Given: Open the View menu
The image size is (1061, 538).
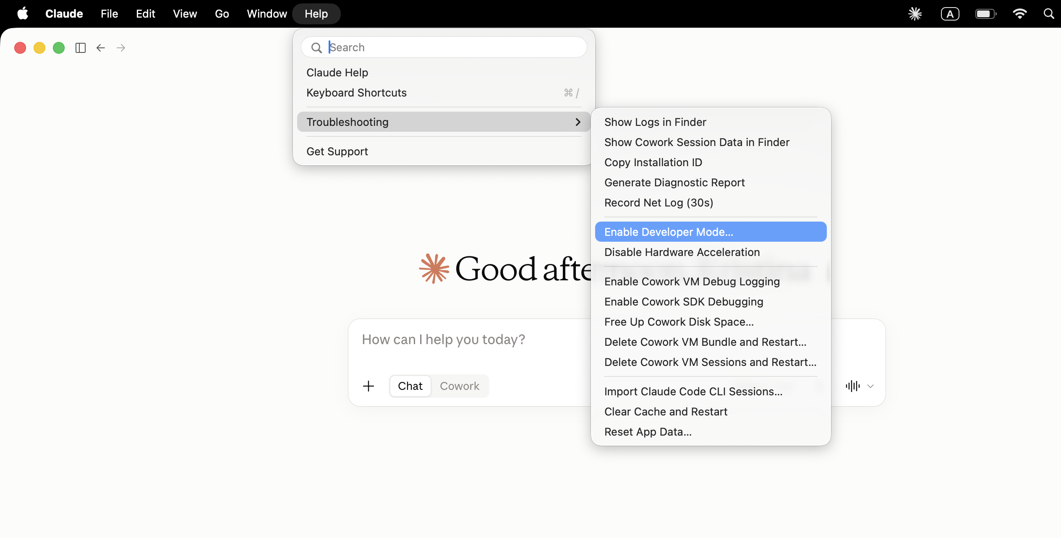Looking at the screenshot, I should (x=185, y=14).
